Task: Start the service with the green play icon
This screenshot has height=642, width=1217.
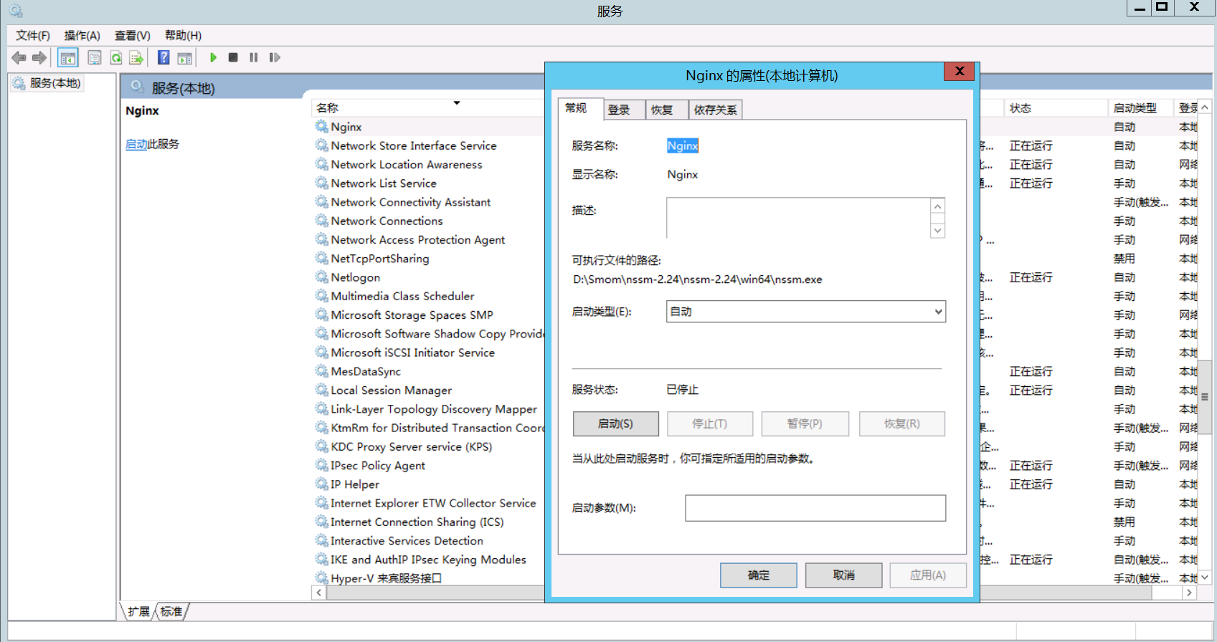Action: click(x=213, y=57)
